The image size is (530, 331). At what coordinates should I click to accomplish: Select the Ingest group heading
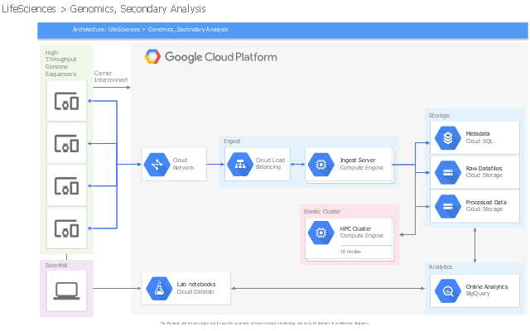[232, 142]
